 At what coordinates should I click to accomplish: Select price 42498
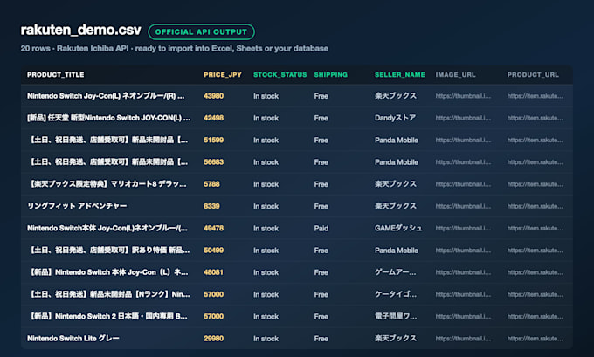213,118
